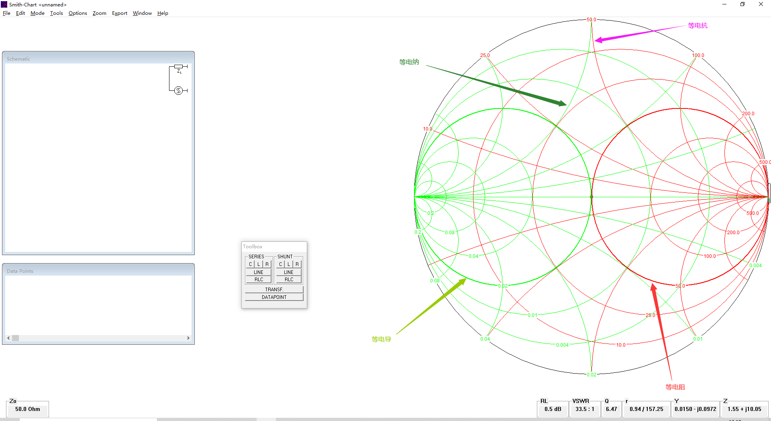Restore down the Smith-Chart window
Viewport: 771px width, 421px height.
(x=742, y=4)
